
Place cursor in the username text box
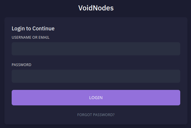pyautogui.click(x=96, y=49)
